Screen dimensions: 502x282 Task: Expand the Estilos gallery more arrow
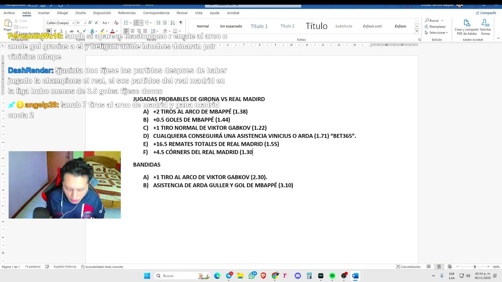tap(417, 32)
